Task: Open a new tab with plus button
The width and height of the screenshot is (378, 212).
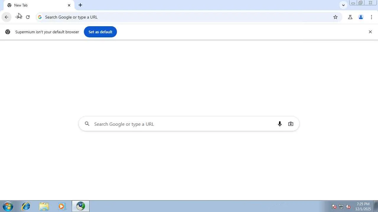Action: (x=80, y=5)
